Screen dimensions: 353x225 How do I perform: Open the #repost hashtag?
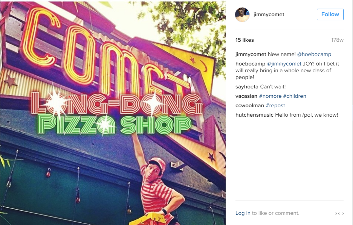pos(275,105)
